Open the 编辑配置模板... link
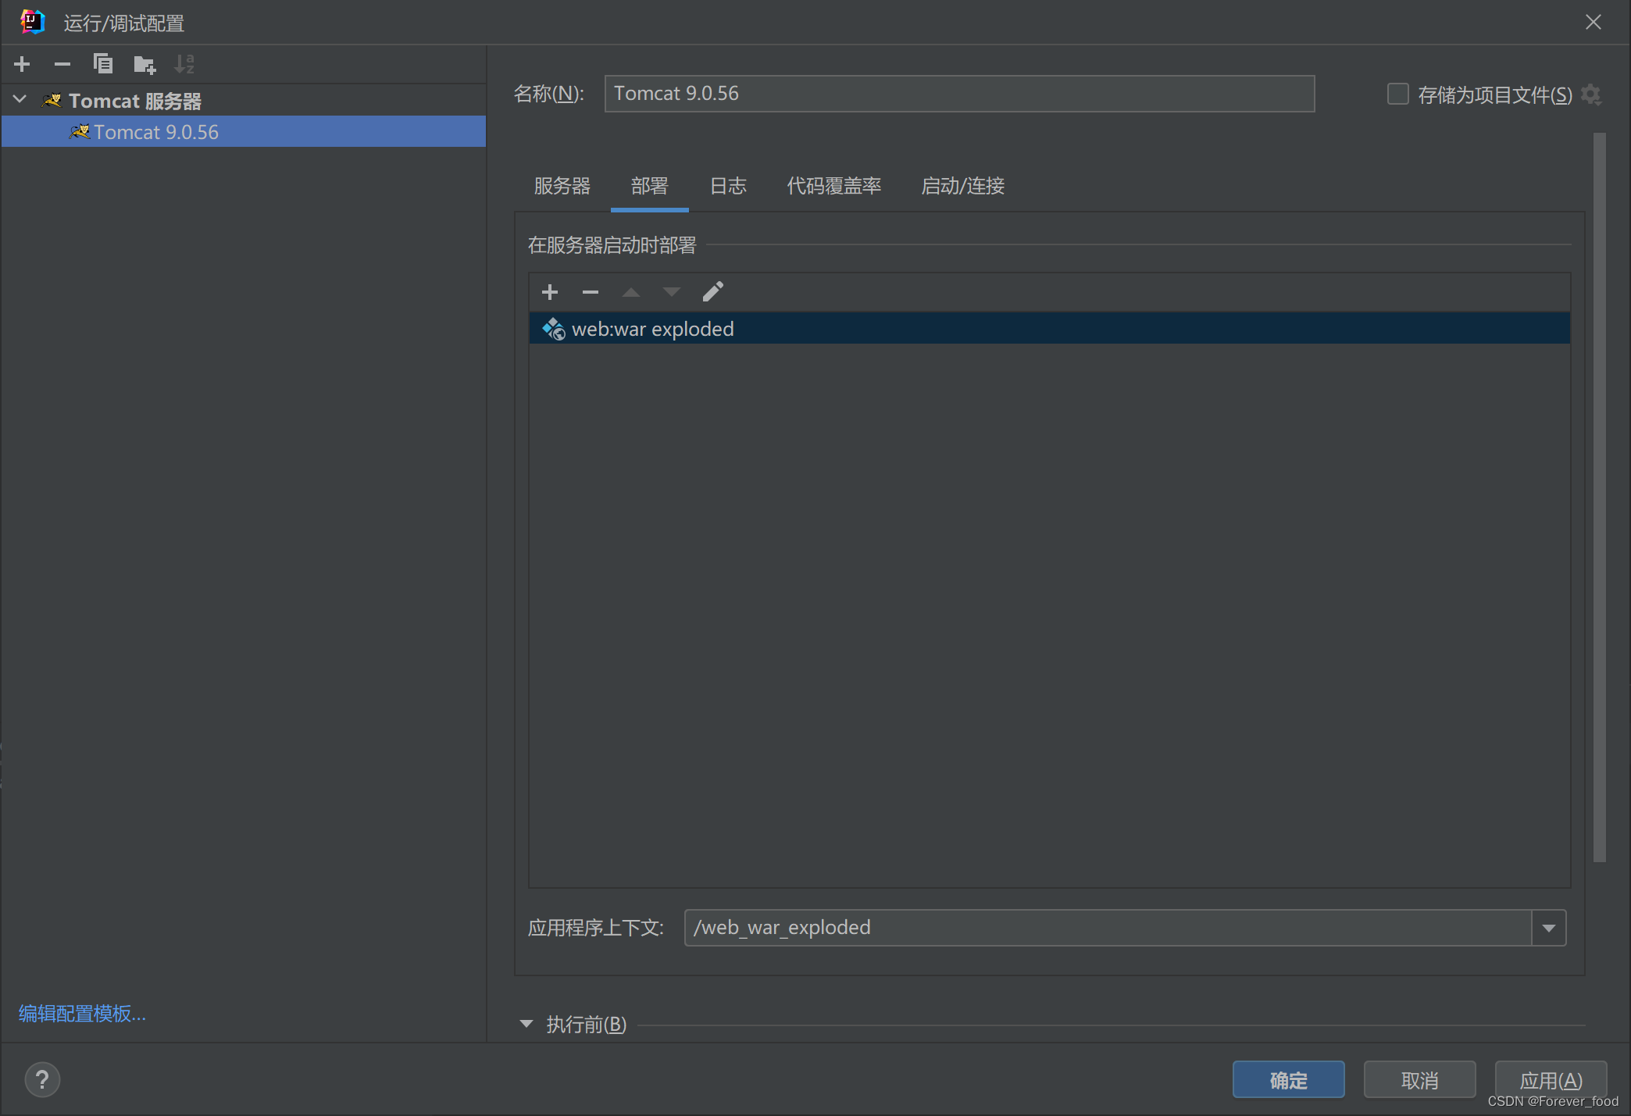The height and width of the screenshot is (1116, 1631). pos(82,1013)
